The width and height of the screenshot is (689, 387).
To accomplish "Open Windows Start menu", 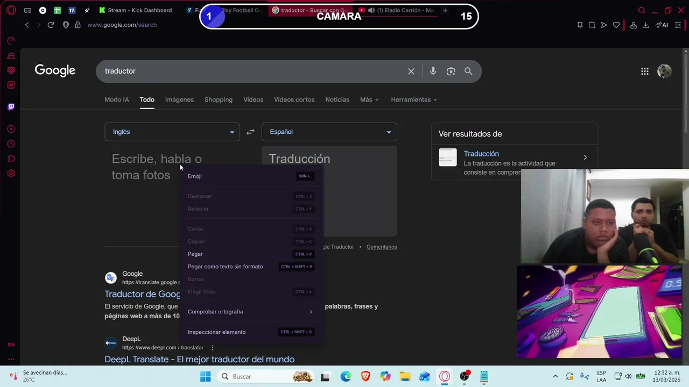I will tap(205, 376).
